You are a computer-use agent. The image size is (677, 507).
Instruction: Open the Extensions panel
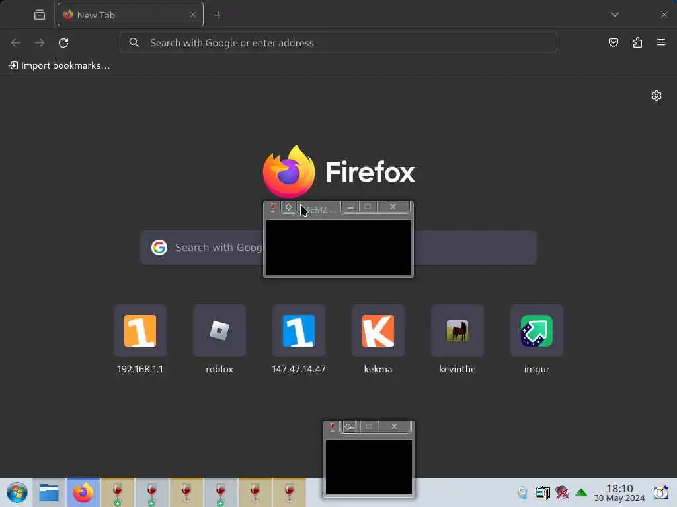coord(638,42)
